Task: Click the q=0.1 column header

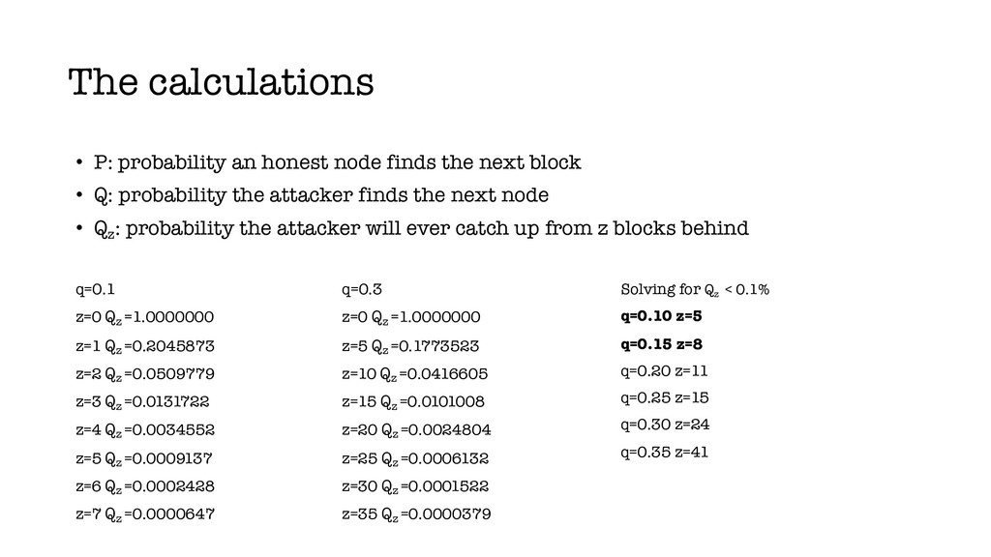Action: pos(96,290)
